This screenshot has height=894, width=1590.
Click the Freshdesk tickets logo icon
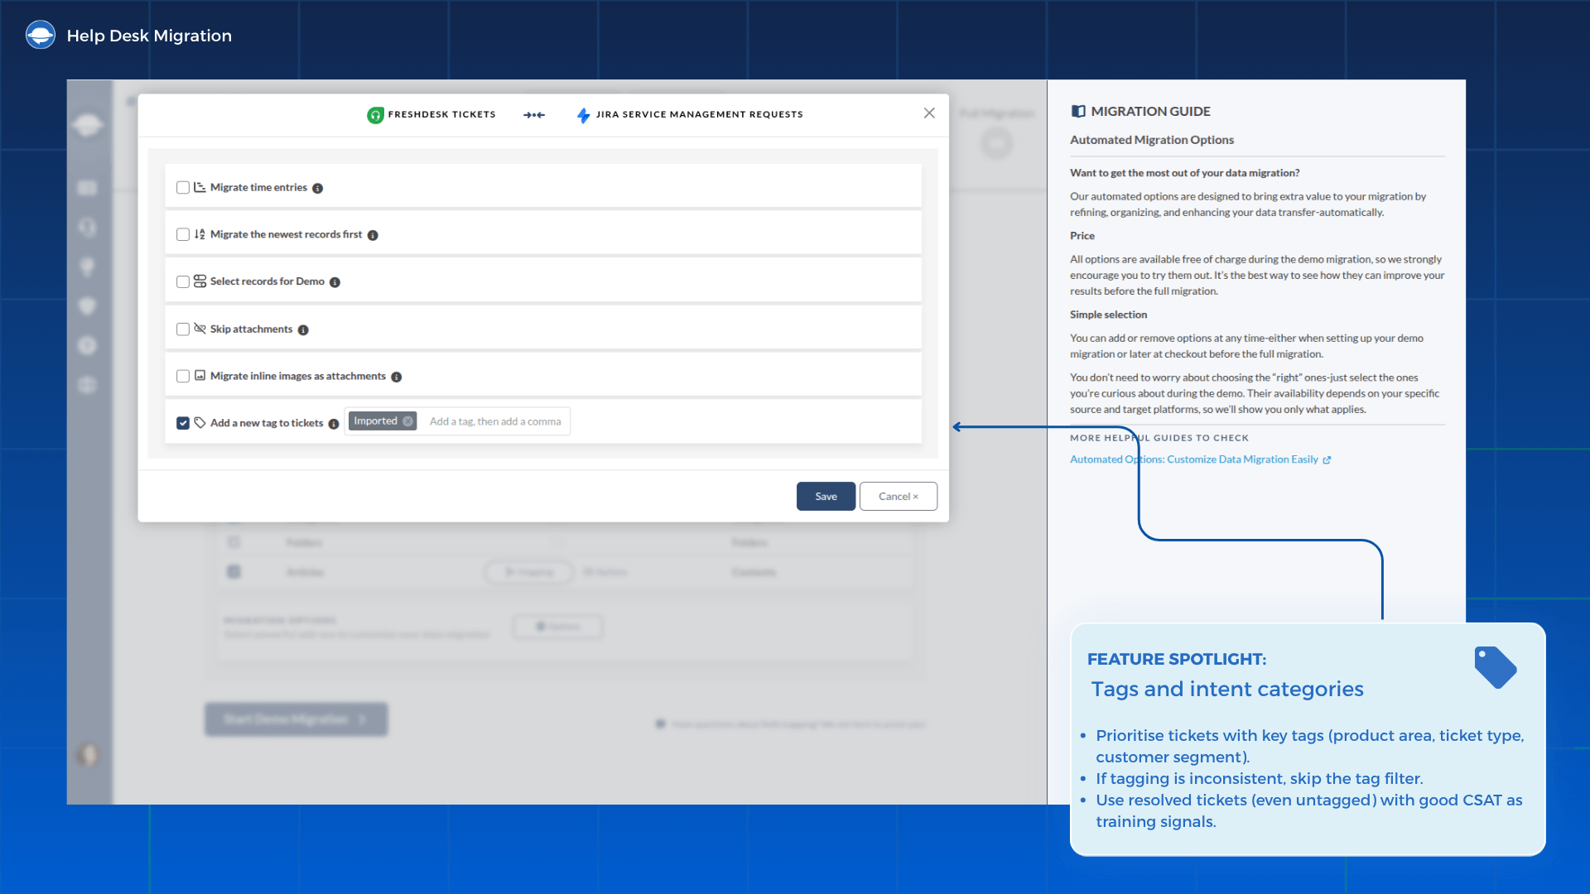[375, 115]
